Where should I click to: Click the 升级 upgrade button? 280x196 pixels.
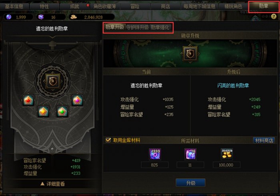(x=190, y=183)
